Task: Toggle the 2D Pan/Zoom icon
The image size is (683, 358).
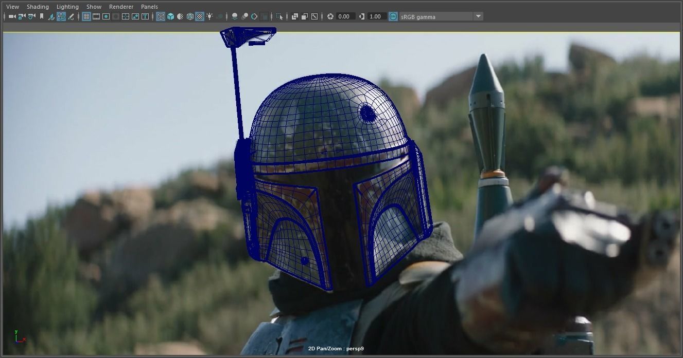Action: pos(61,16)
